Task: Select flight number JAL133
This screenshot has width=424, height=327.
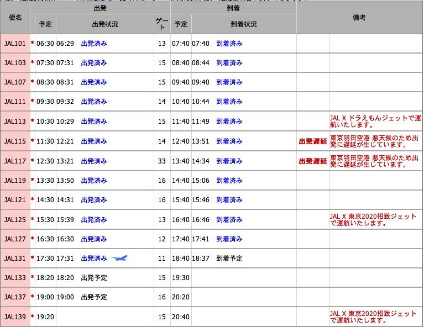Action: [15, 278]
